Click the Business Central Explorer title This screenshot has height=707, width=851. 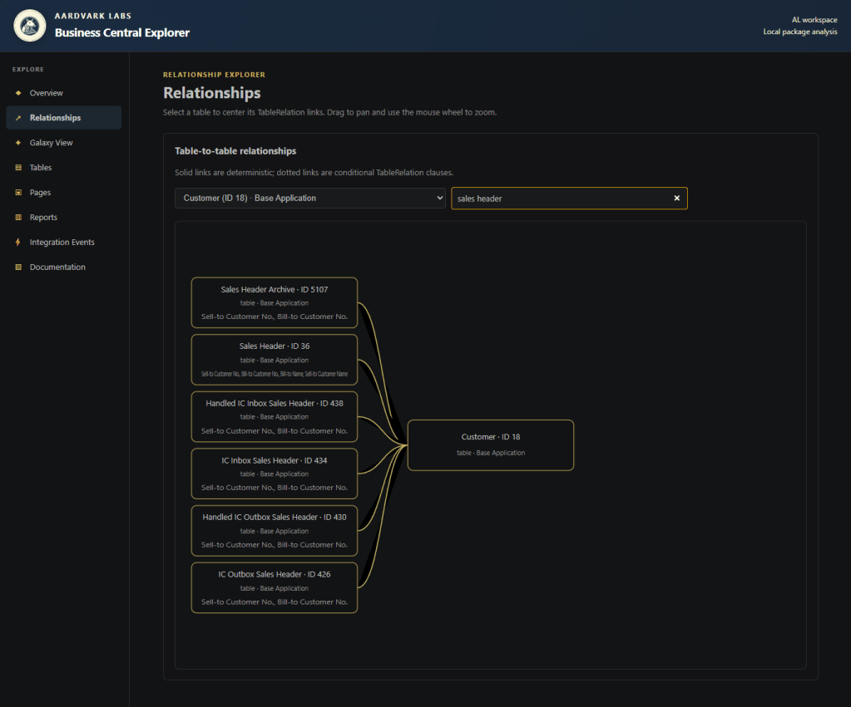click(x=122, y=32)
